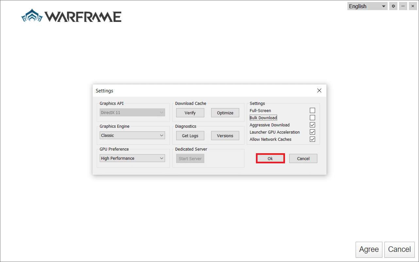Image resolution: width=419 pixels, height=262 pixels.
Task: Confirm settings with Ok button
Action: 270,158
